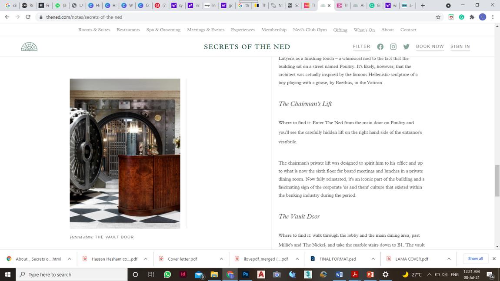
Task: Open WhatsApp from the taskbar
Action: click(167, 274)
